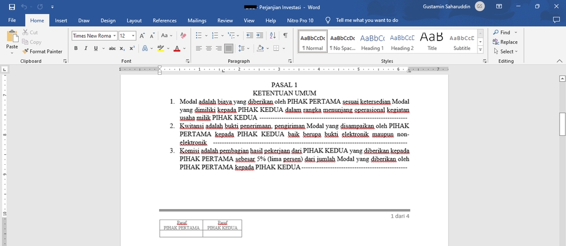Apply paragraph shading with paint bucket

click(x=260, y=48)
